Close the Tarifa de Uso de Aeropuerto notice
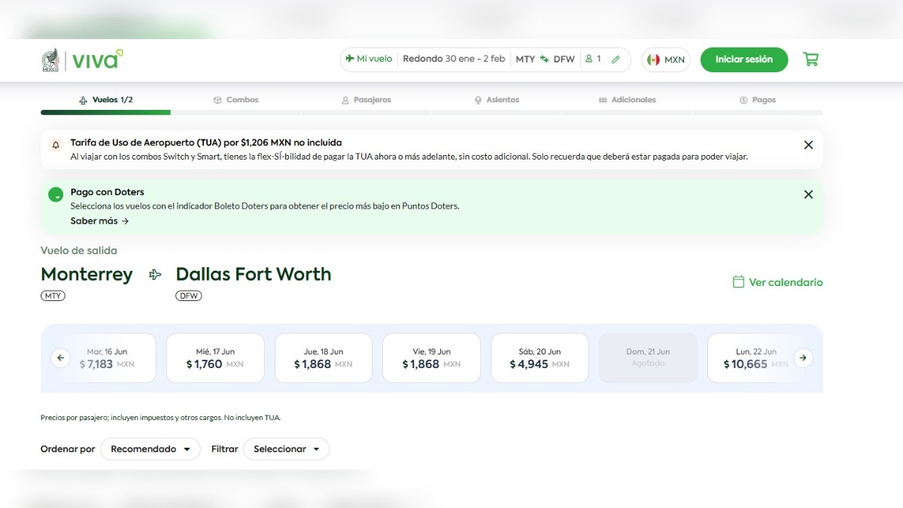Viewport: 903px width, 508px height. (x=808, y=144)
